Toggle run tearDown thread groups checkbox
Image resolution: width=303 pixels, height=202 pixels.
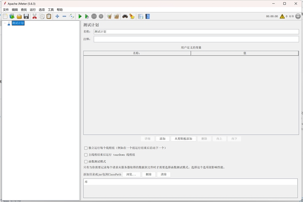point(86,155)
